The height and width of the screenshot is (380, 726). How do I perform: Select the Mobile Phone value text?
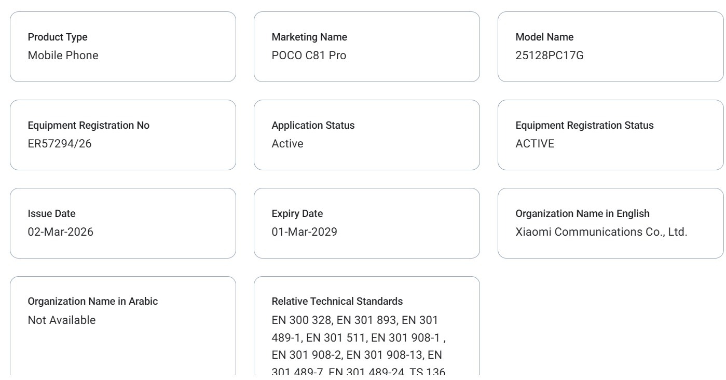coord(63,56)
